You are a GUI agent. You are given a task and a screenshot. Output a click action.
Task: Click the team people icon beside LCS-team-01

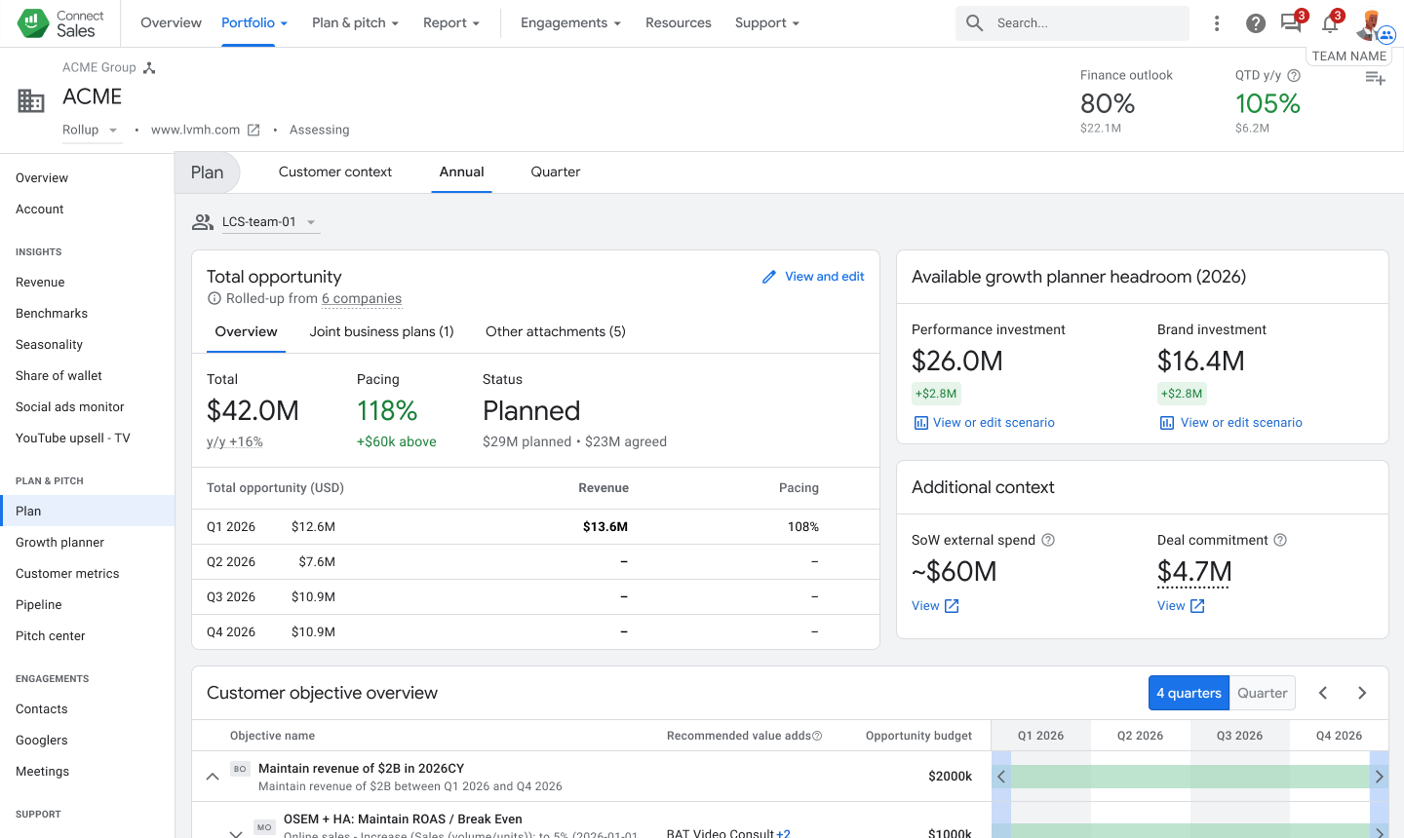tap(203, 222)
